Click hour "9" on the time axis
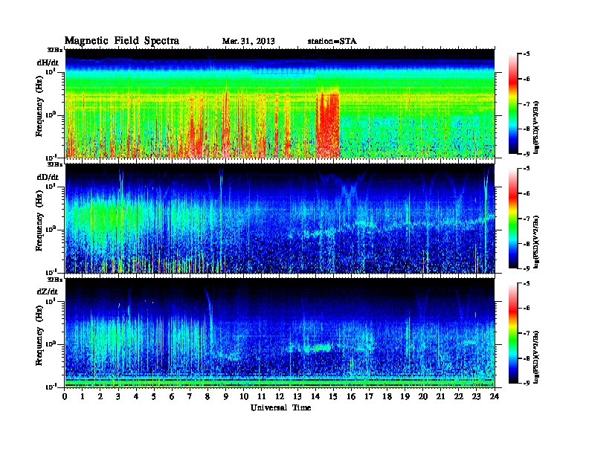Viewport: 589px width, 455px height. click(x=226, y=396)
